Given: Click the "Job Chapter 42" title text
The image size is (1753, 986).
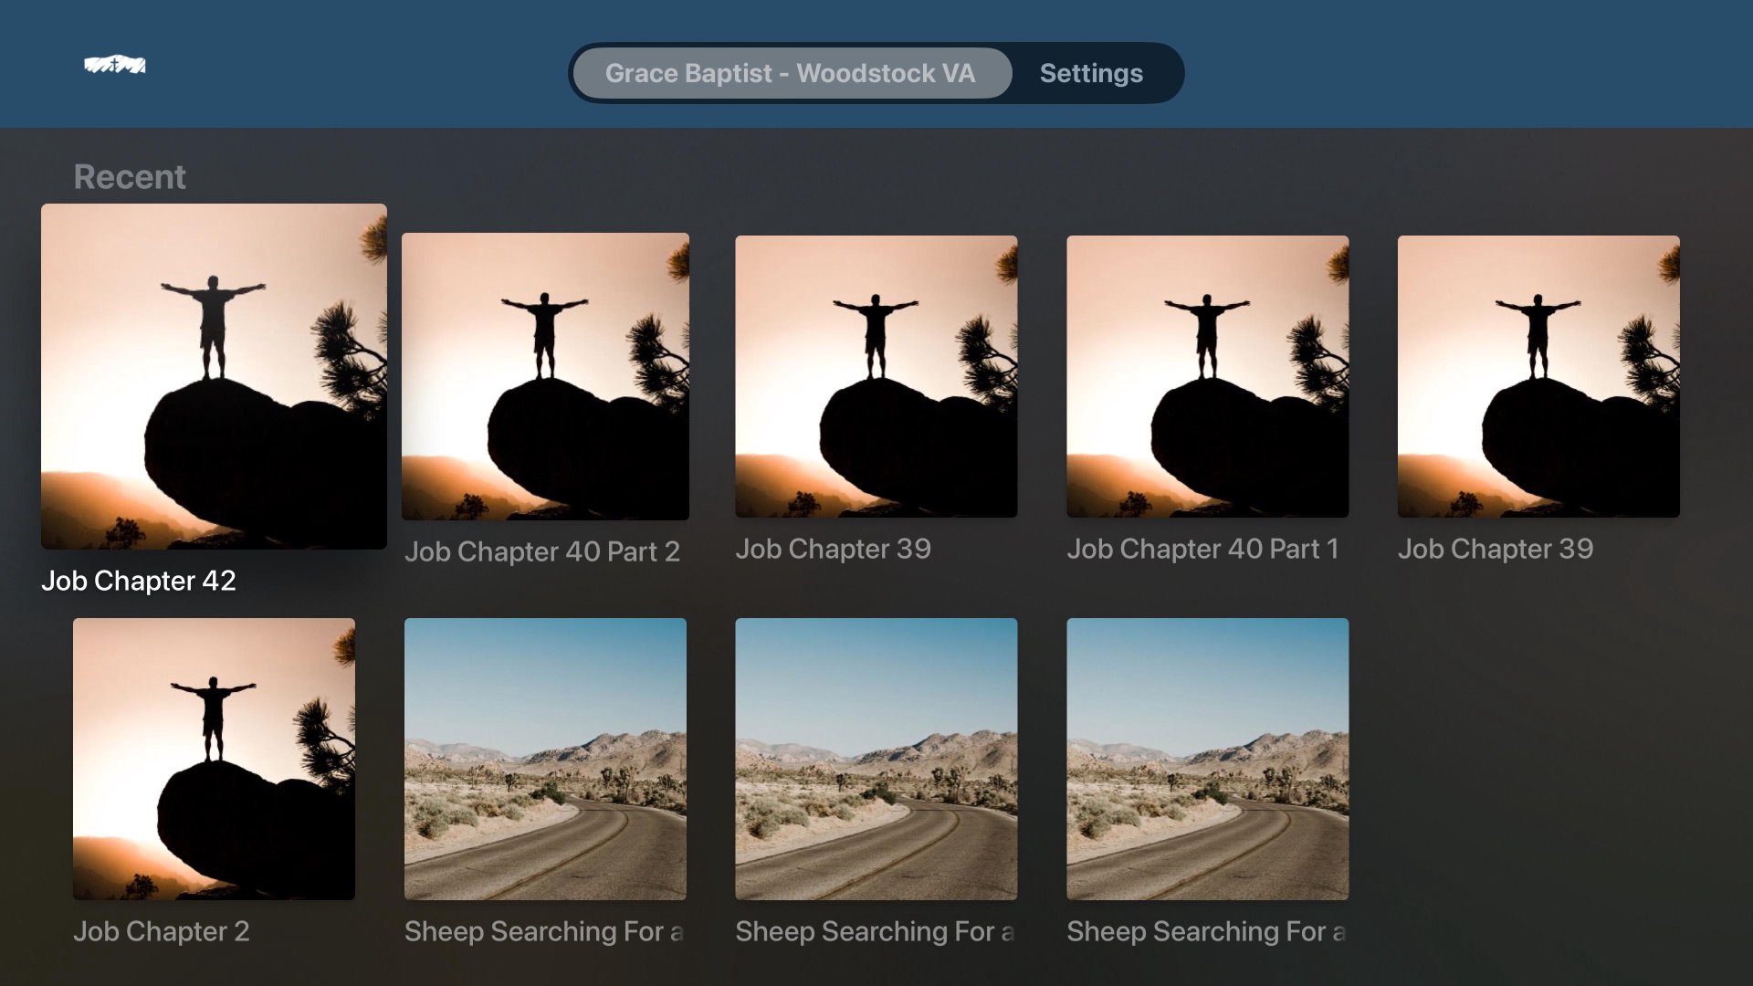Looking at the screenshot, I should pos(139,581).
